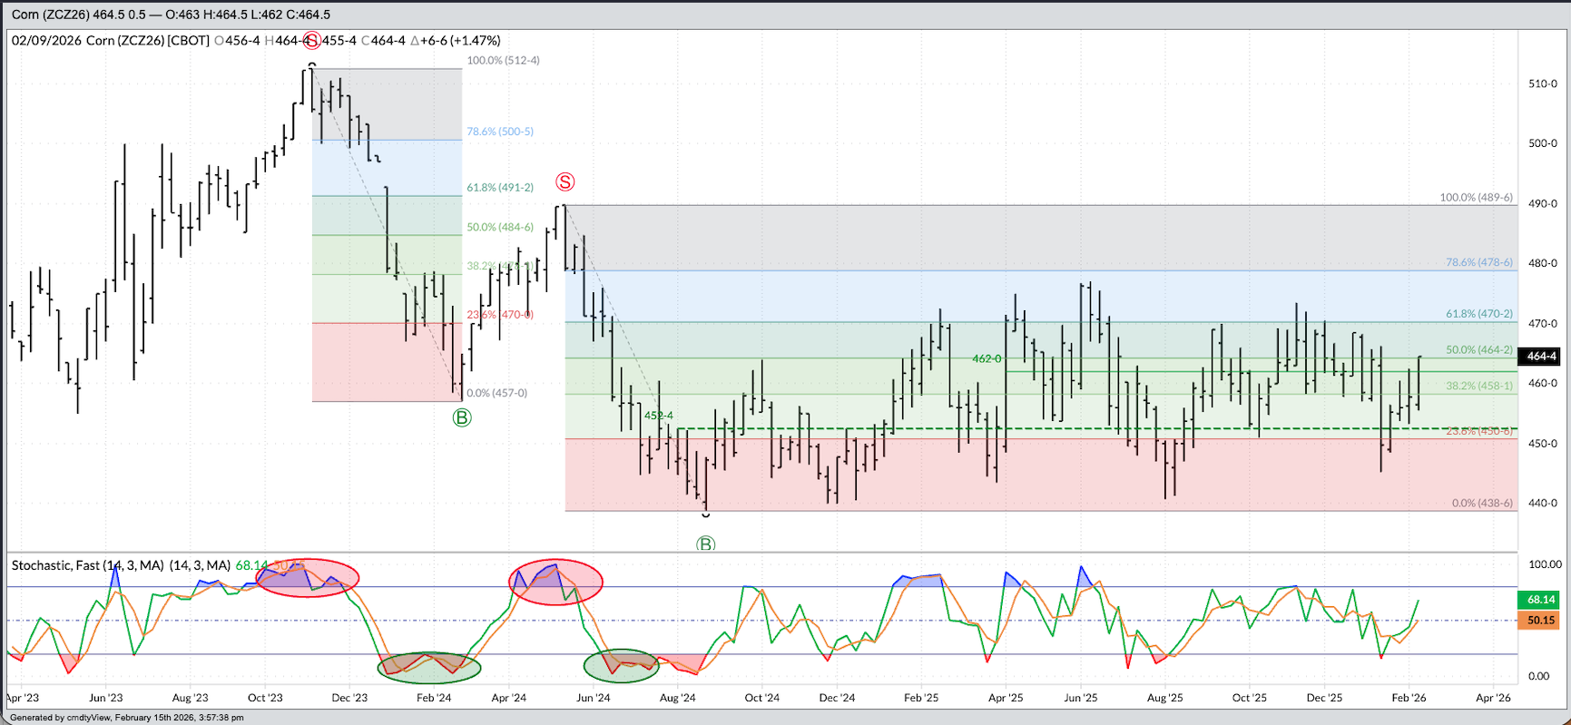Image resolution: width=1571 pixels, height=725 pixels.
Task: Click the 462-0 green price line label
Action: [x=987, y=359]
